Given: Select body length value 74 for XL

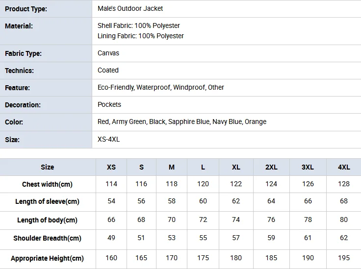Looking at the screenshot, I should click(236, 220).
